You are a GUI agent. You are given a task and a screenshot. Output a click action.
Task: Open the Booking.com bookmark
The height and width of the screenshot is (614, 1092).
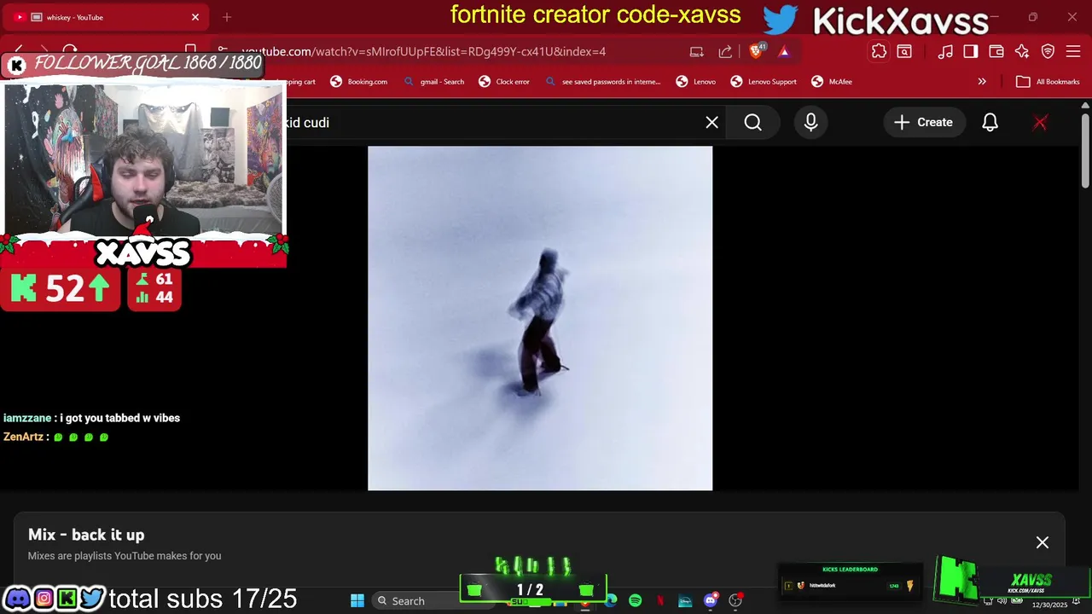click(358, 82)
